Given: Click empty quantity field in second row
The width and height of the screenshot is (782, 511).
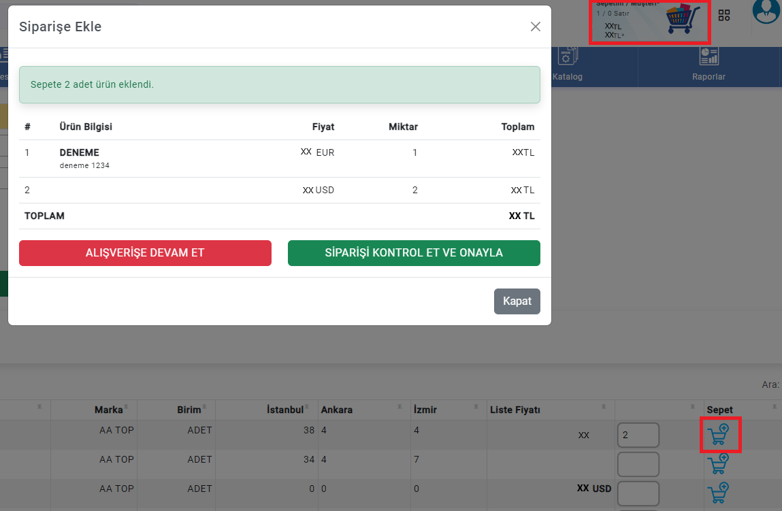Looking at the screenshot, I should click(638, 464).
